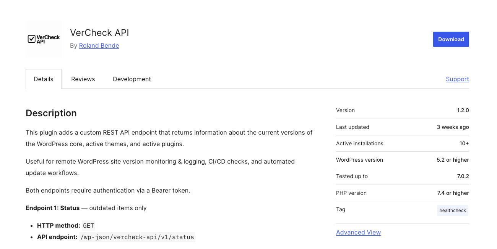Click the Version value 1.2.0
The height and width of the screenshot is (249, 497).
463,110
